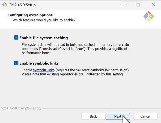Click the 'Which features would you like' subtitle
This screenshot has height=123, width=161.
tap(44, 20)
